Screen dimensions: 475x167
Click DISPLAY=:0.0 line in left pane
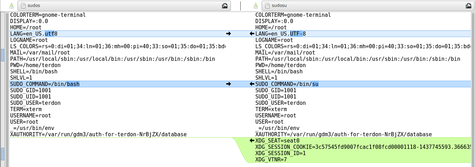click(29, 21)
